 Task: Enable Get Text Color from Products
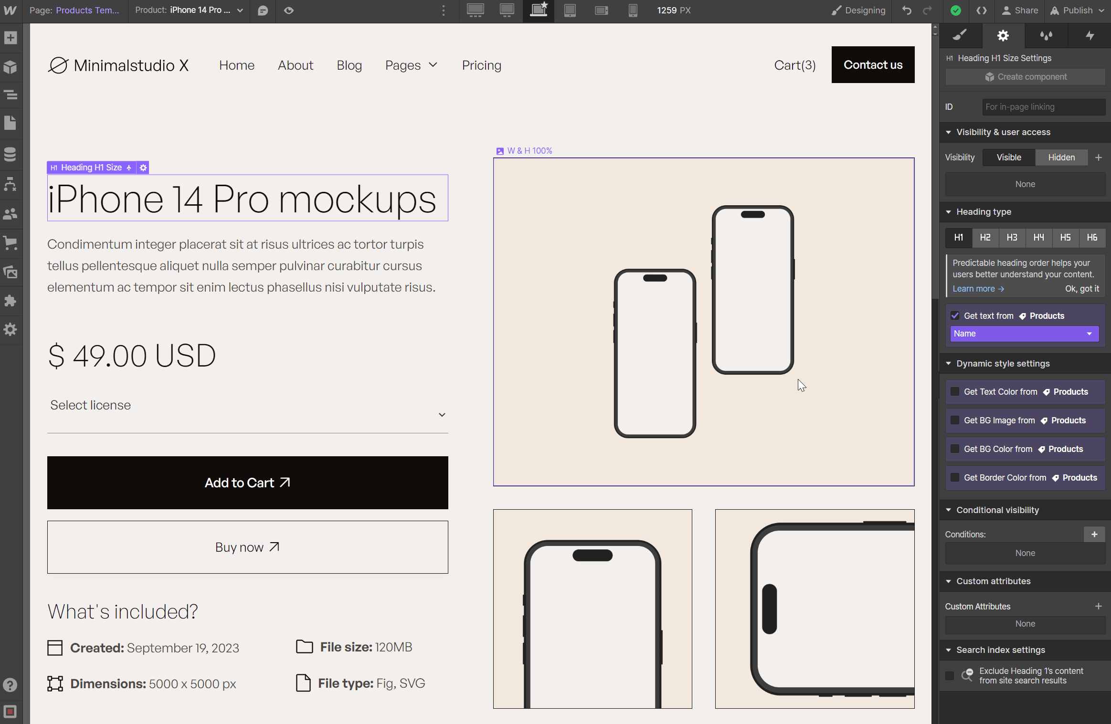pyautogui.click(x=955, y=391)
